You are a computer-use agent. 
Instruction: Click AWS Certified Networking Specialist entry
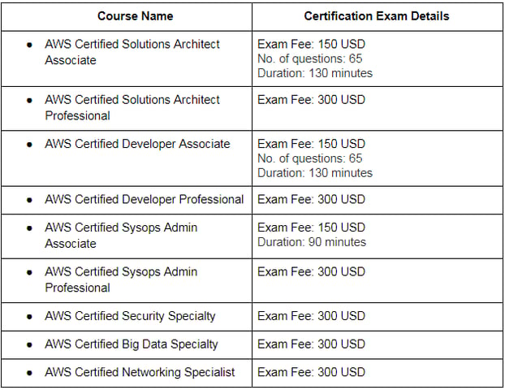pos(140,372)
